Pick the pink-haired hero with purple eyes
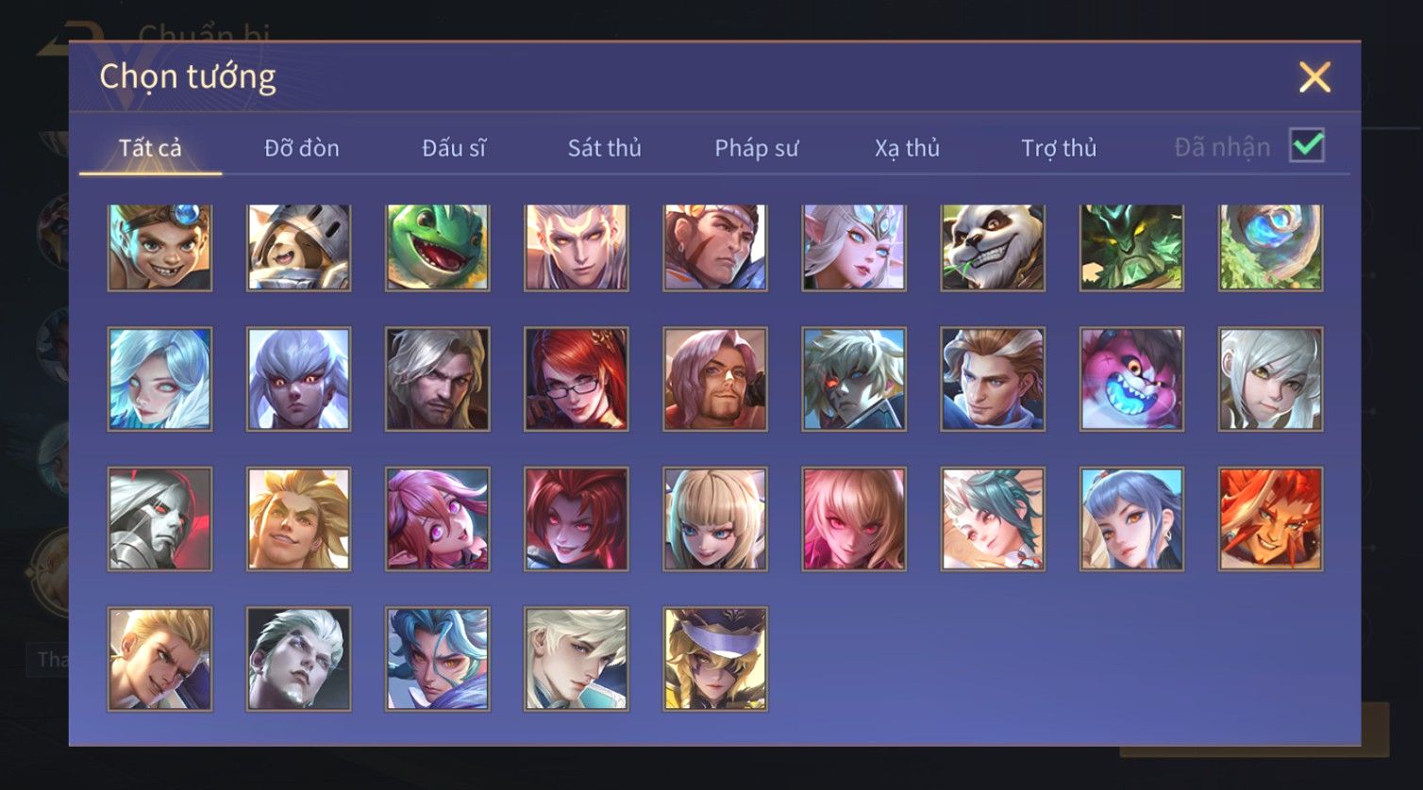Screen dimensions: 1423x790 pyautogui.click(x=438, y=518)
